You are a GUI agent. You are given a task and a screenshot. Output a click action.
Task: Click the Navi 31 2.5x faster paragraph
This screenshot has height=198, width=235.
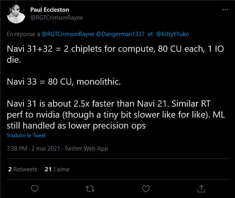tap(116, 114)
